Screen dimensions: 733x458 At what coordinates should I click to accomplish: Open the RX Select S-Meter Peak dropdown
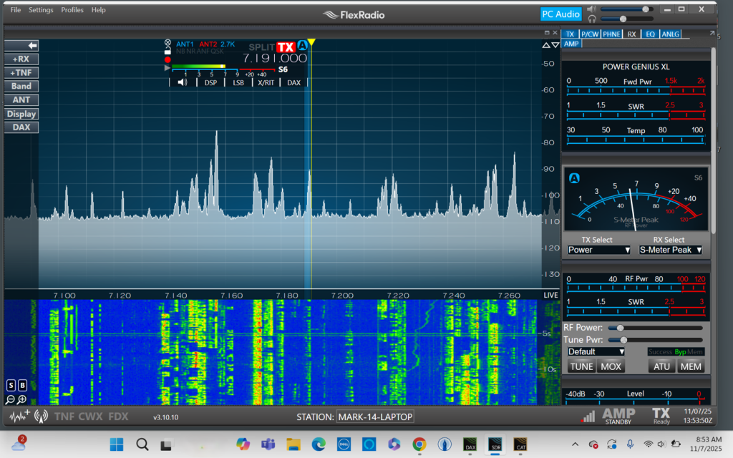[670, 249]
